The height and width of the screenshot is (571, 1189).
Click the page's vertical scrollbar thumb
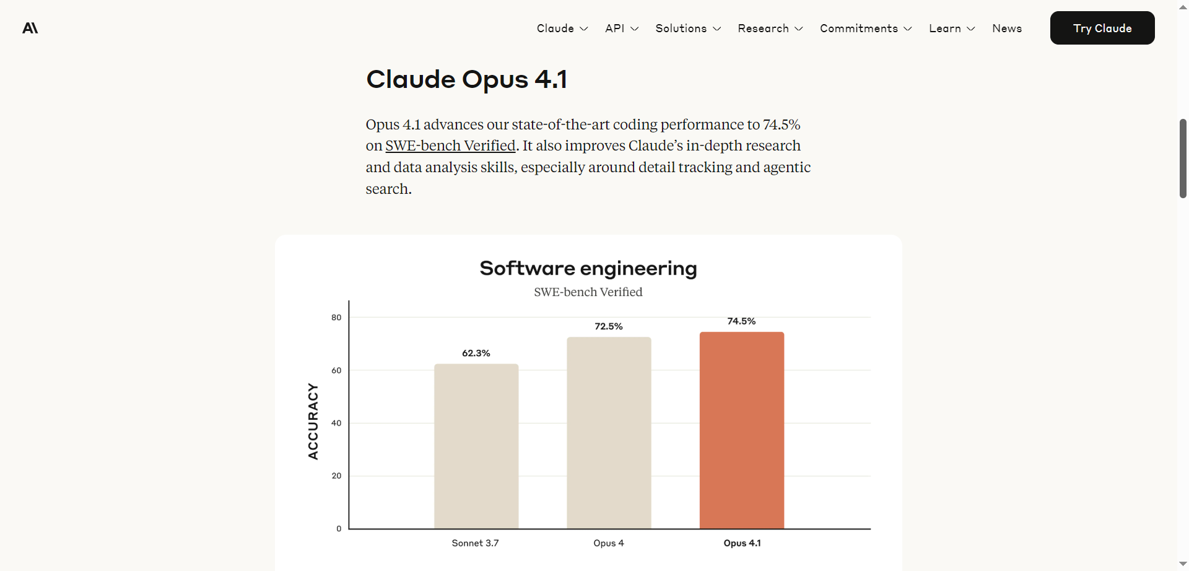1183,159
